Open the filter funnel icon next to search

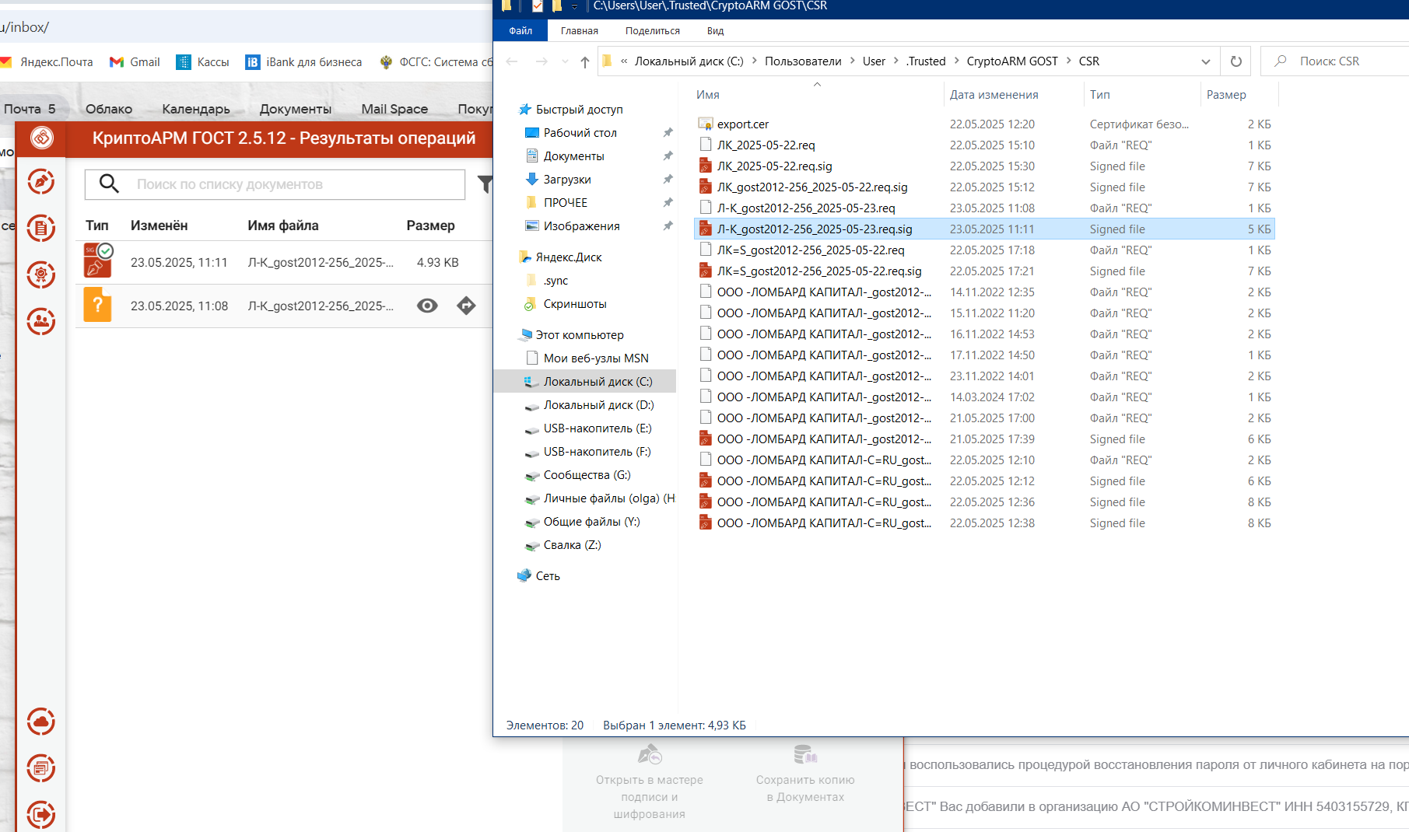485,184
